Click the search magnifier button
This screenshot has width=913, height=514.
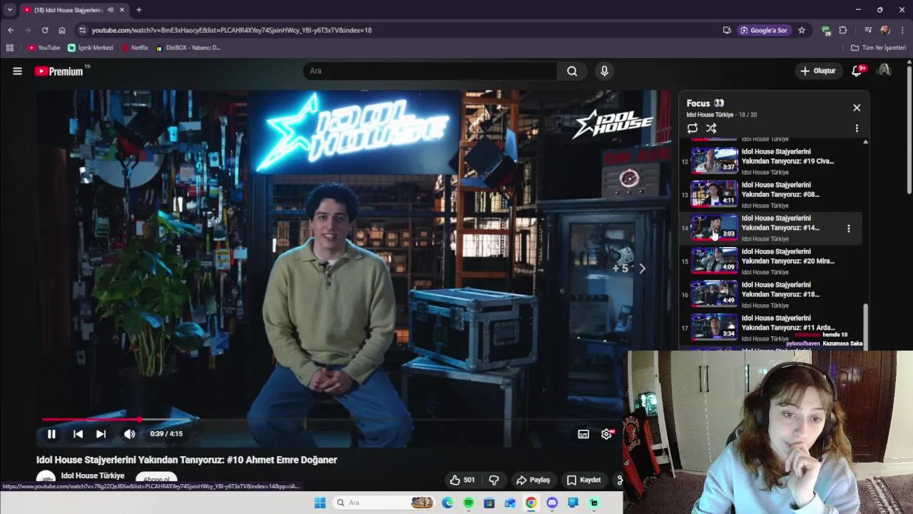pos(572,71)
